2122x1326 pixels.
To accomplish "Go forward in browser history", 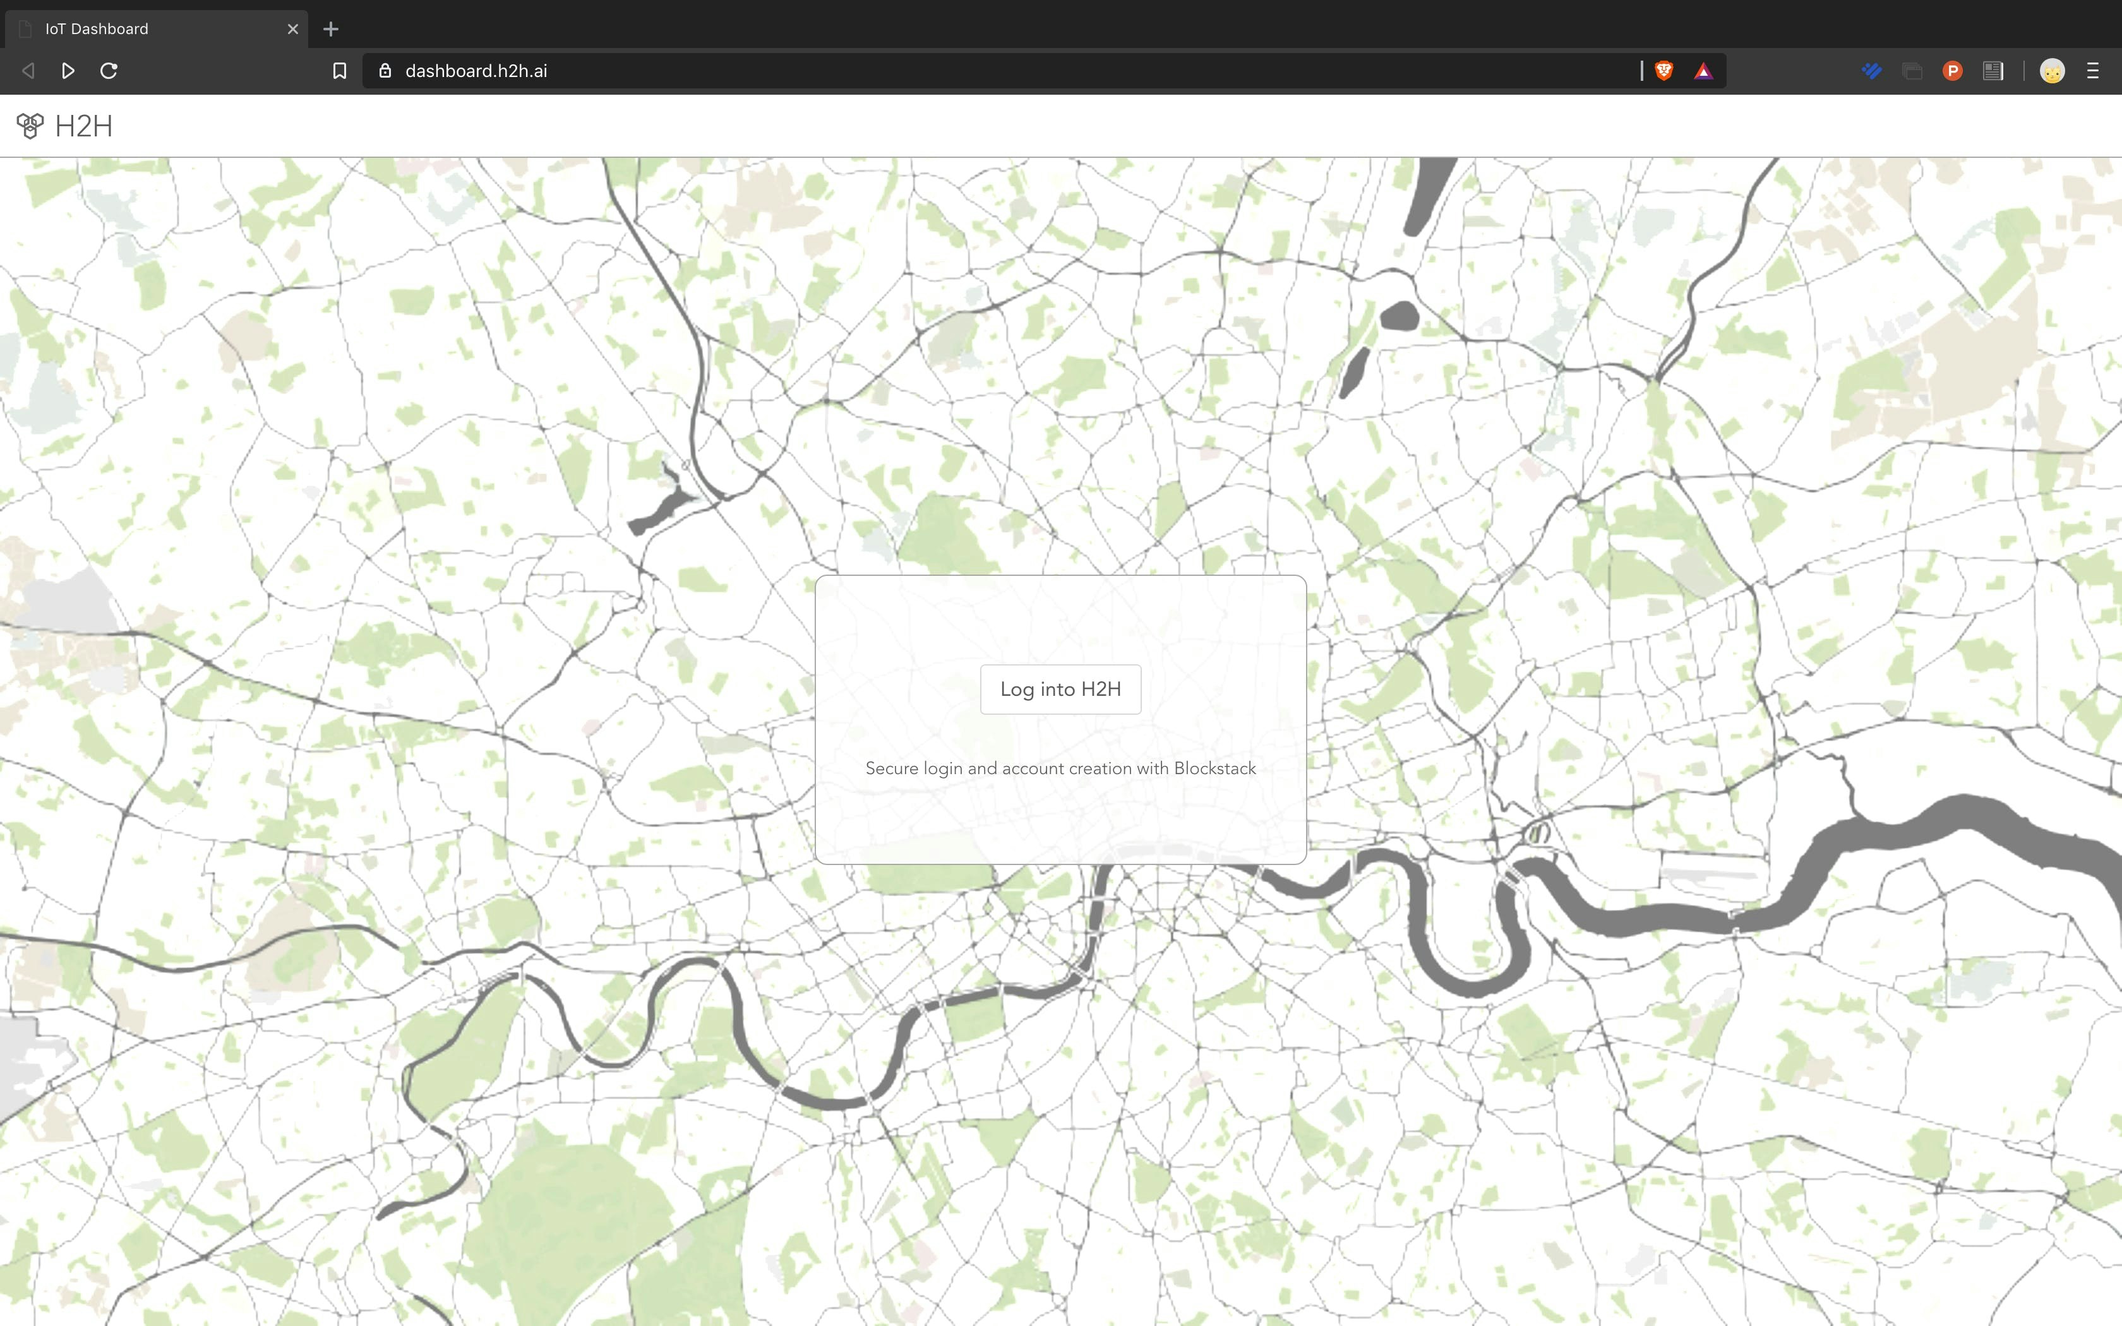I will coord(68,71).
